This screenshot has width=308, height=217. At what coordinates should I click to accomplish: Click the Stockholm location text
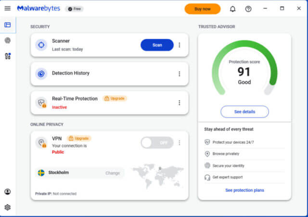click(x=59, y=172)
